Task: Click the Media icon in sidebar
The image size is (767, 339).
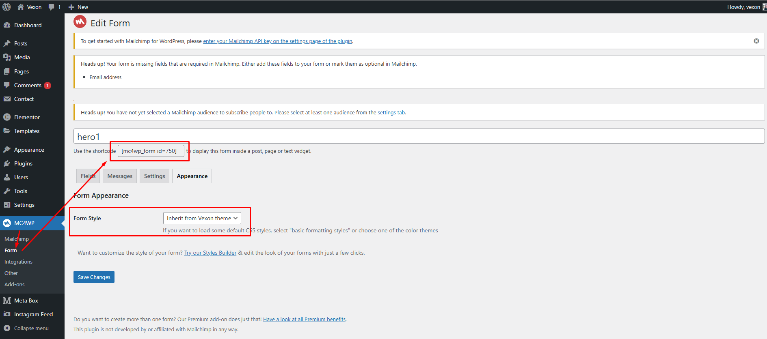Action: pos(7,57)
